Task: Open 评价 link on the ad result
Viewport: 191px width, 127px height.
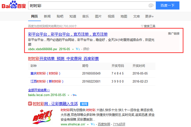Action: (86, 49)
